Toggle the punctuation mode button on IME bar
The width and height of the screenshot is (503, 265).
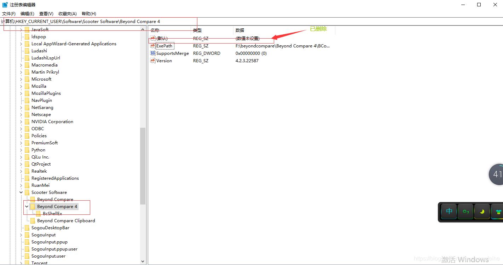(x=466, y=212)
